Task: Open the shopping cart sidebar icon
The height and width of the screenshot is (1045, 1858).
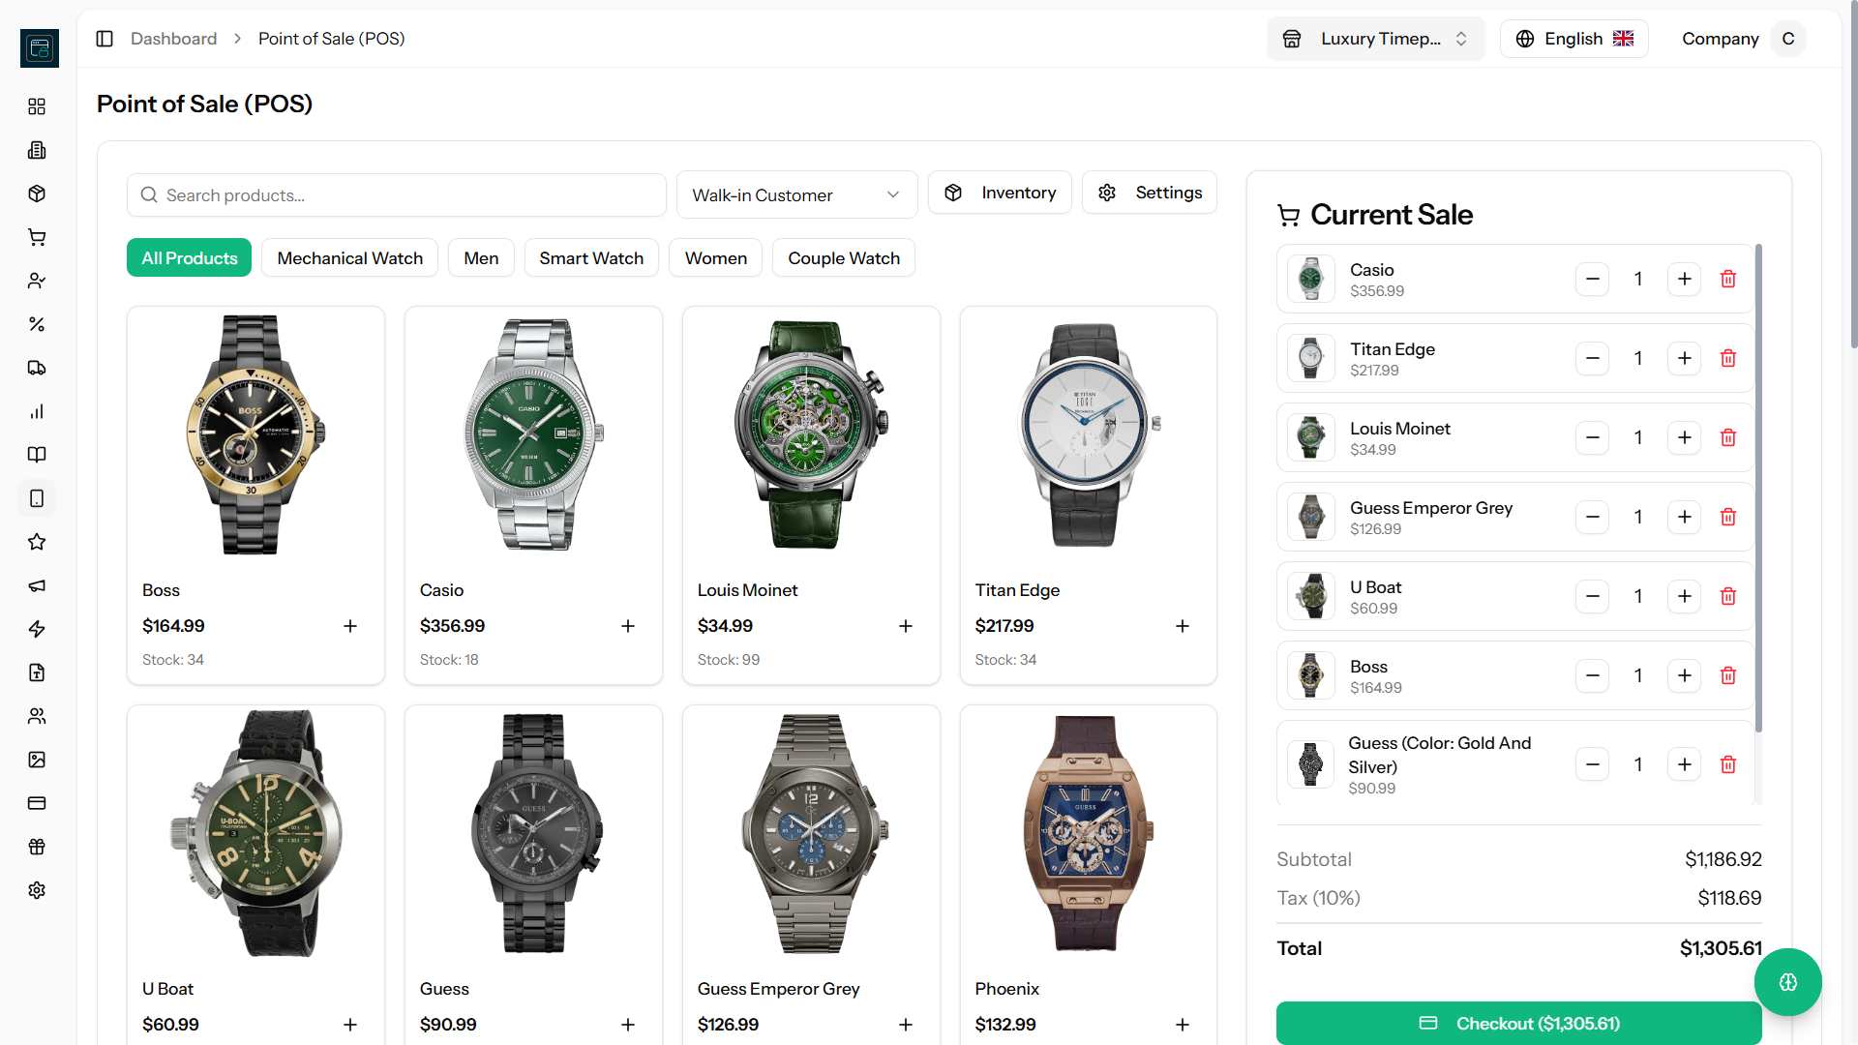Action: tap(37, 237)
